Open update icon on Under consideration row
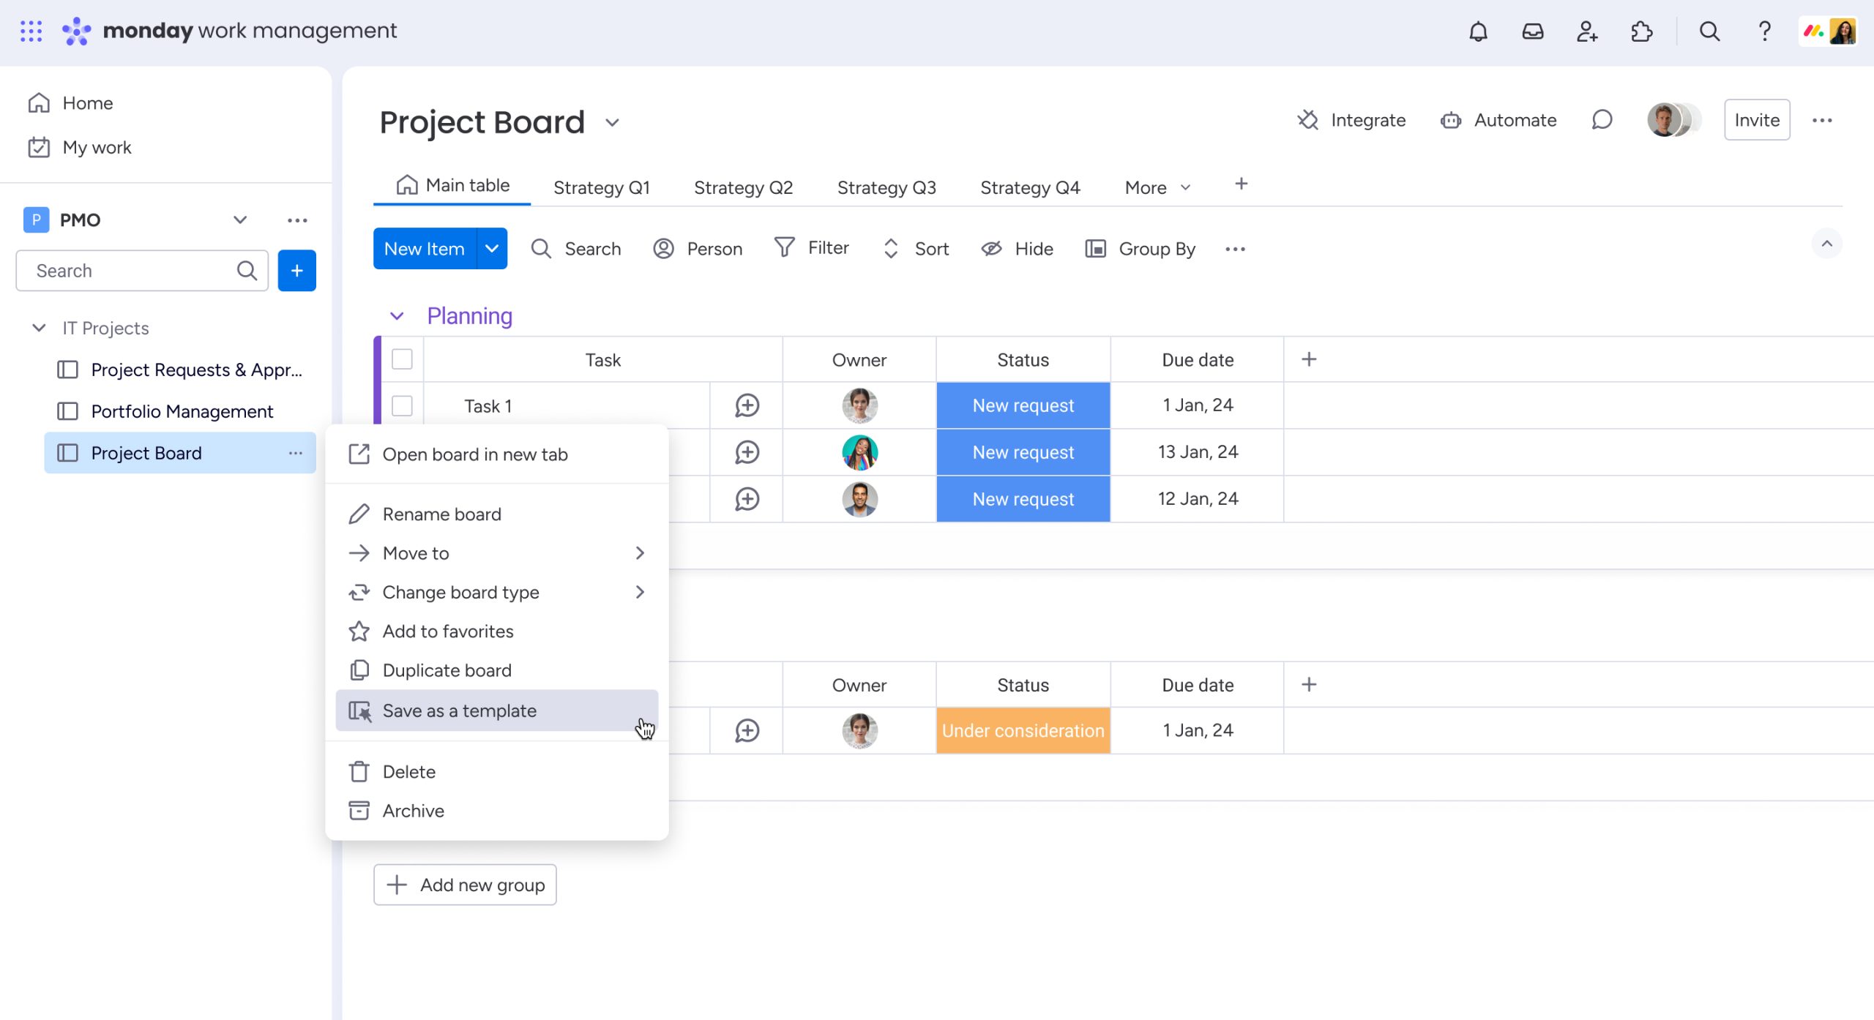The image size is (1874, 1020). tap(747, 730)
